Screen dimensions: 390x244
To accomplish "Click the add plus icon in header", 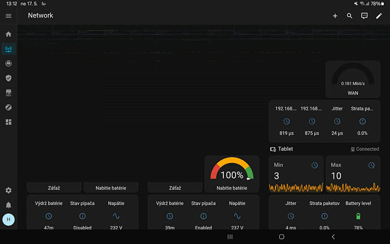I will [x=335, y=16].
